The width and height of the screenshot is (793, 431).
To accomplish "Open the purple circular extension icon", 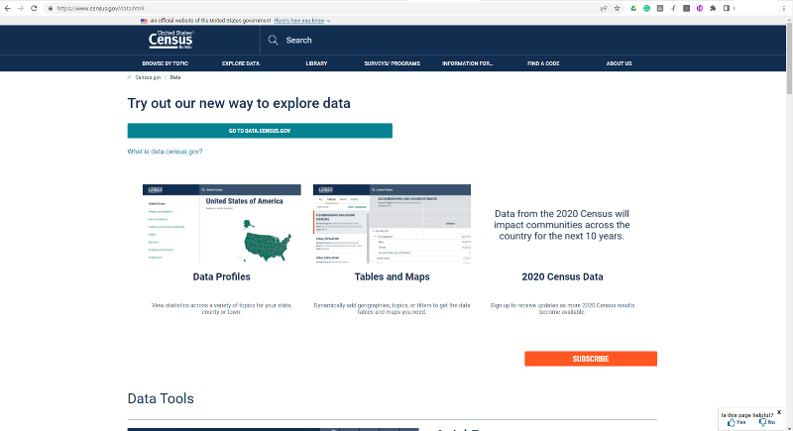I will pos(700,8).
